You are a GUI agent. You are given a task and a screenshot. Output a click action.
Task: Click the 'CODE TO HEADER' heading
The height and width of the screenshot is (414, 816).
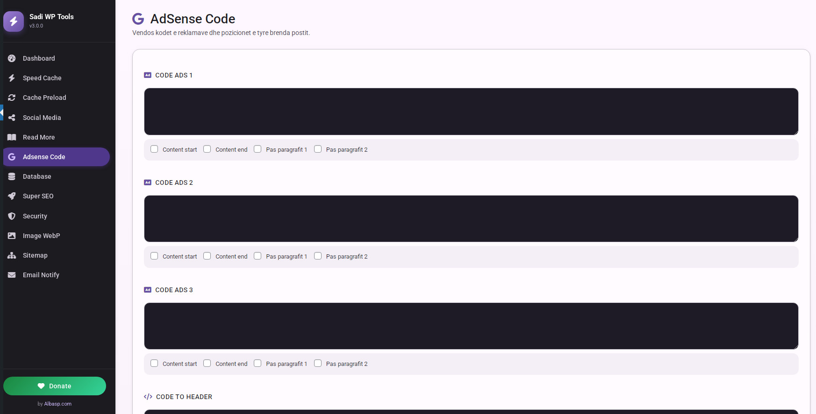pyautogui.click(x=184, y=397)
